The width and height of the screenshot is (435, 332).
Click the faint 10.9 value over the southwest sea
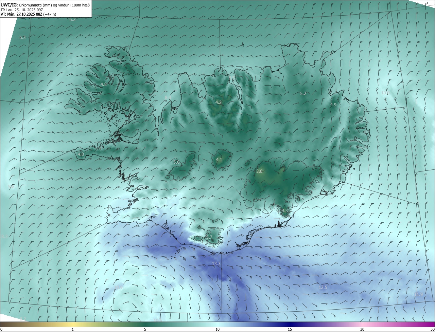click(x=118, y=288)
